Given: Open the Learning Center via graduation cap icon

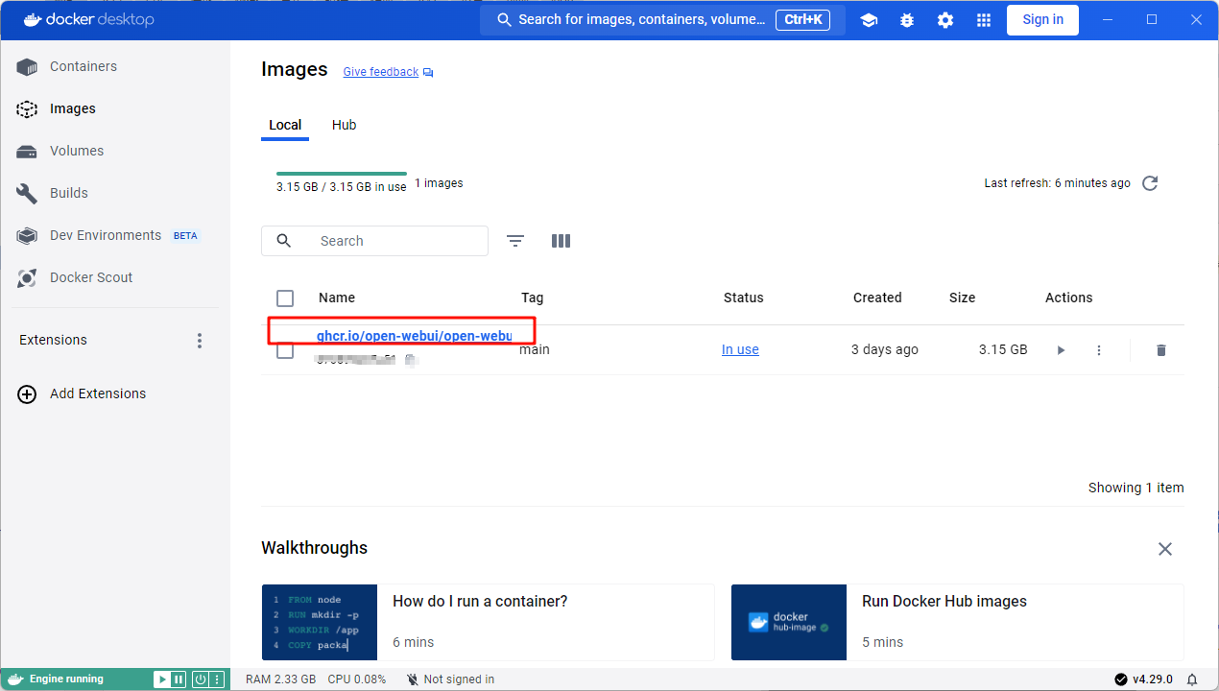Looking at the screenshot, I should click(869, 19).
